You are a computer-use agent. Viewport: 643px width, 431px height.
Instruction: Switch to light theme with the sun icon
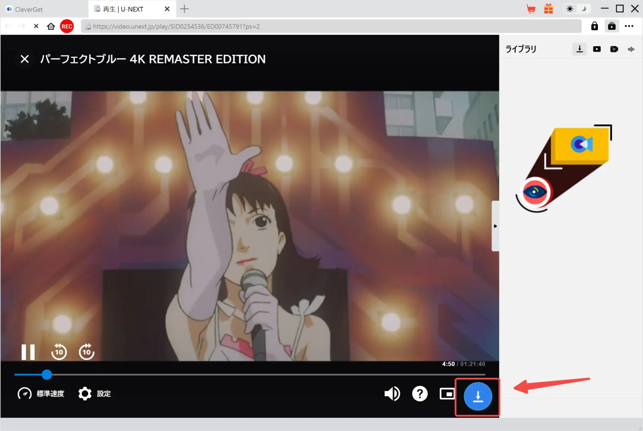pos(570,9)
